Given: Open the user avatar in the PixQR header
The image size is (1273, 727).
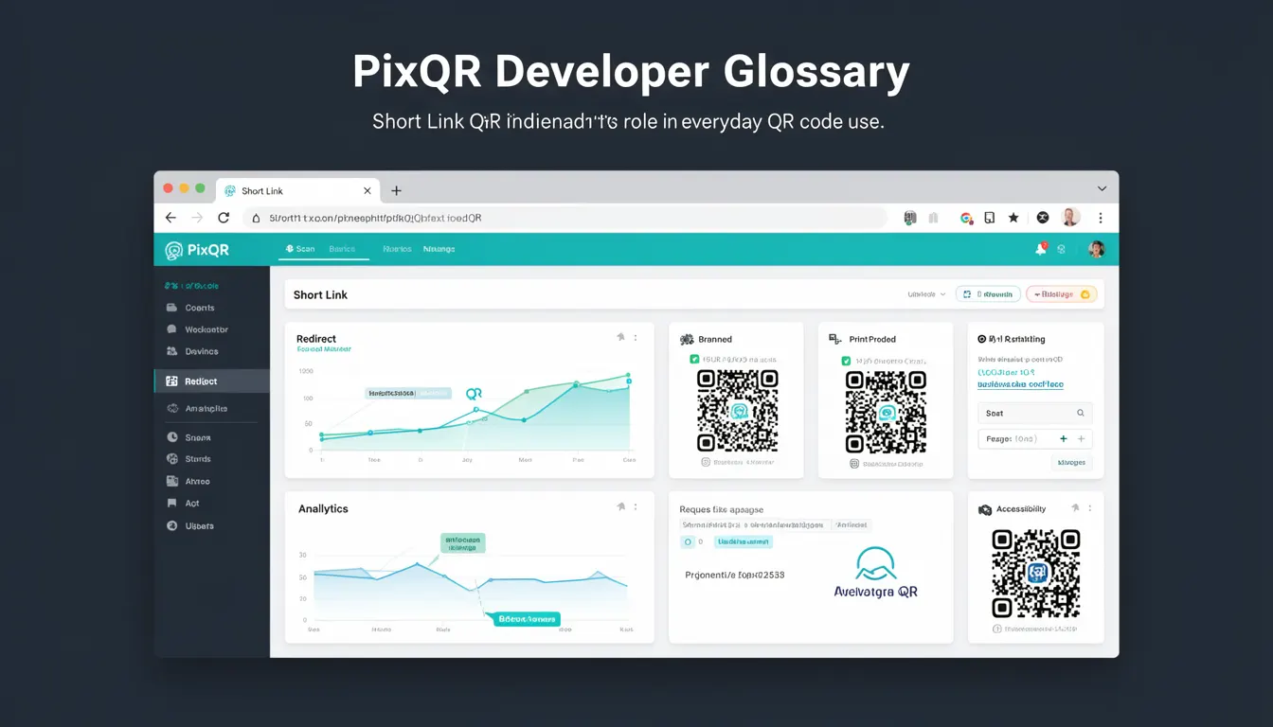Looking at the screenshot, I should (1096, 249).
